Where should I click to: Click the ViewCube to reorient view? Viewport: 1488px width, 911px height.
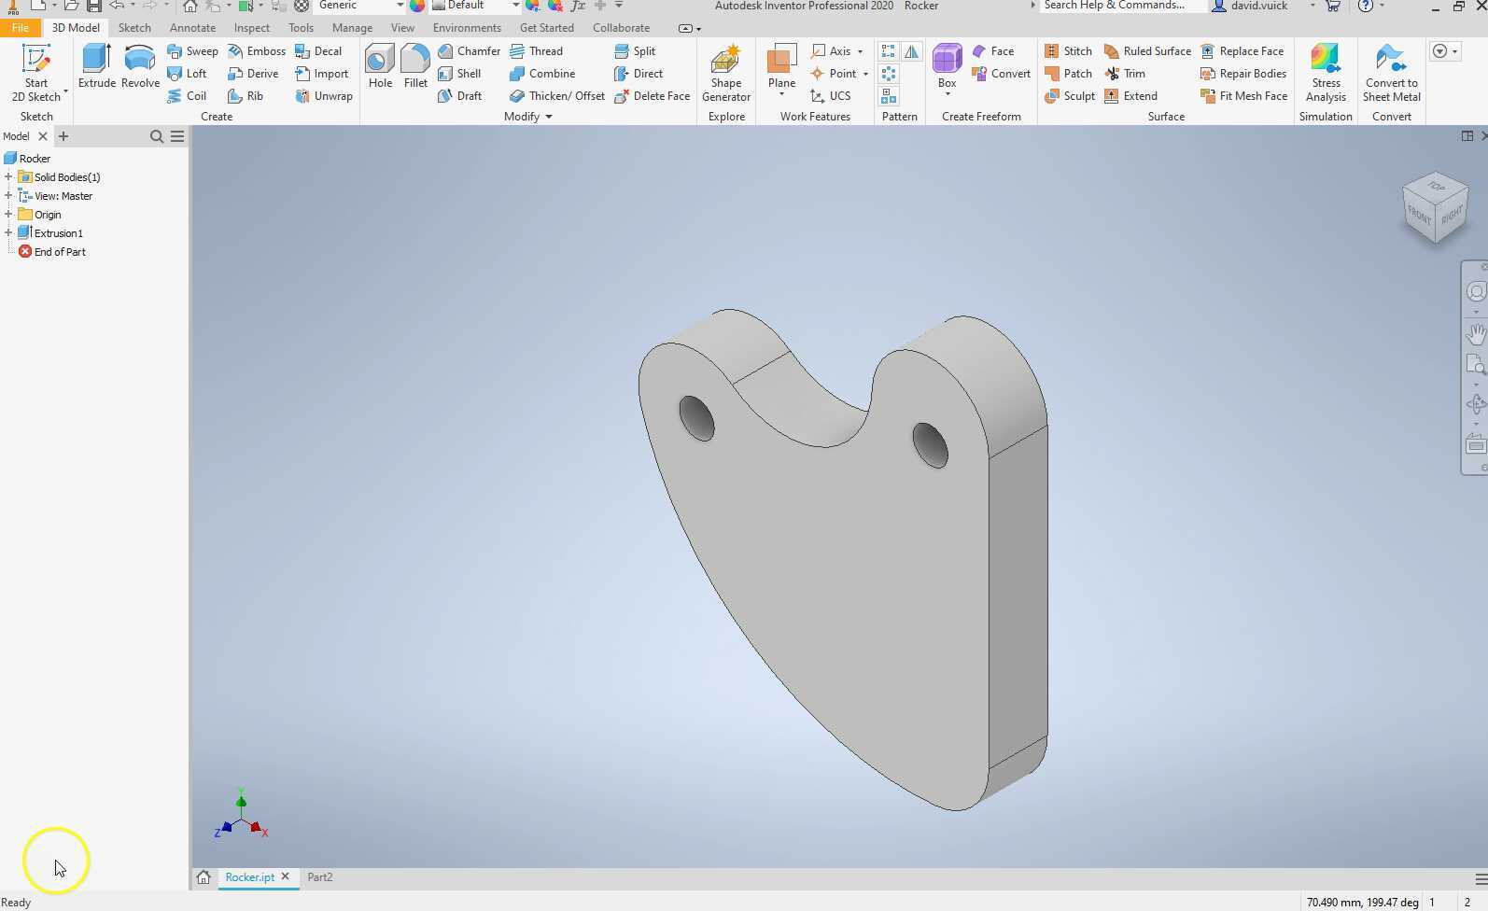[x=1435, y=207]
